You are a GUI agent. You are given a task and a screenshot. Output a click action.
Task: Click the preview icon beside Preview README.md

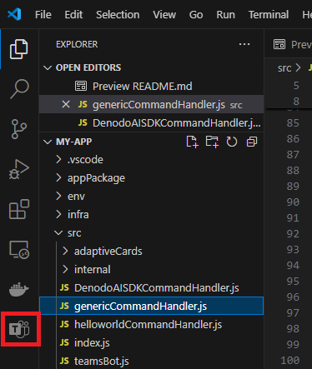click(81, 86)
